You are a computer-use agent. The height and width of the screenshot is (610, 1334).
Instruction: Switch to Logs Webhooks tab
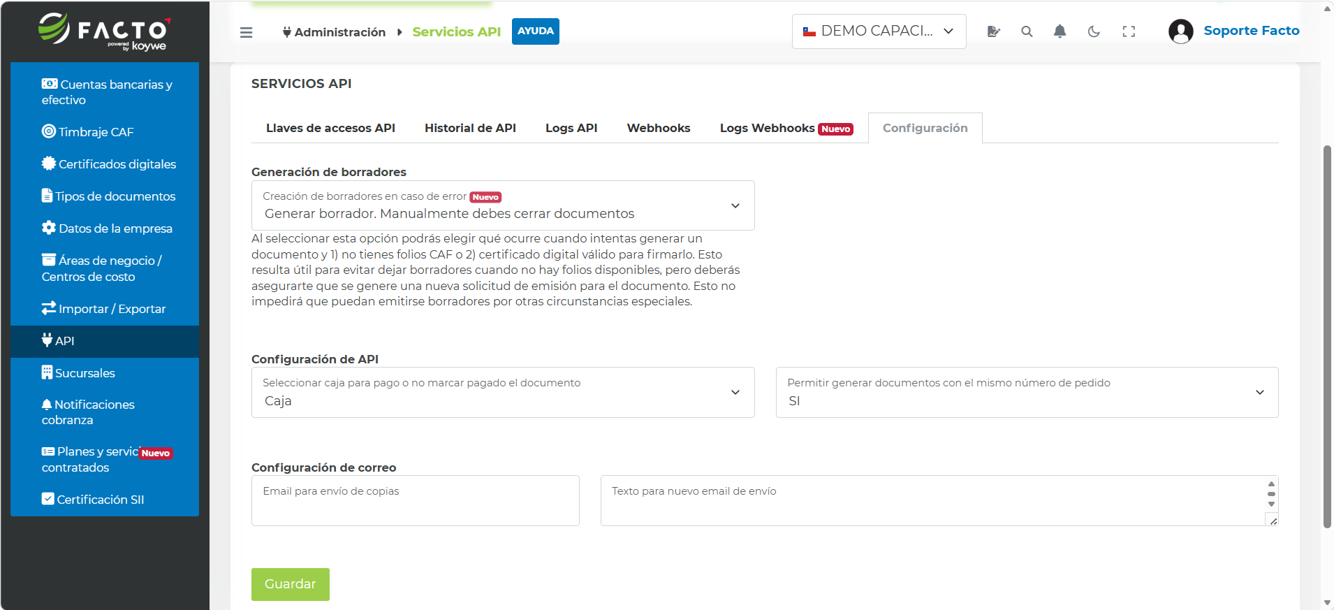pyautogui.click(x=786, y=128)
